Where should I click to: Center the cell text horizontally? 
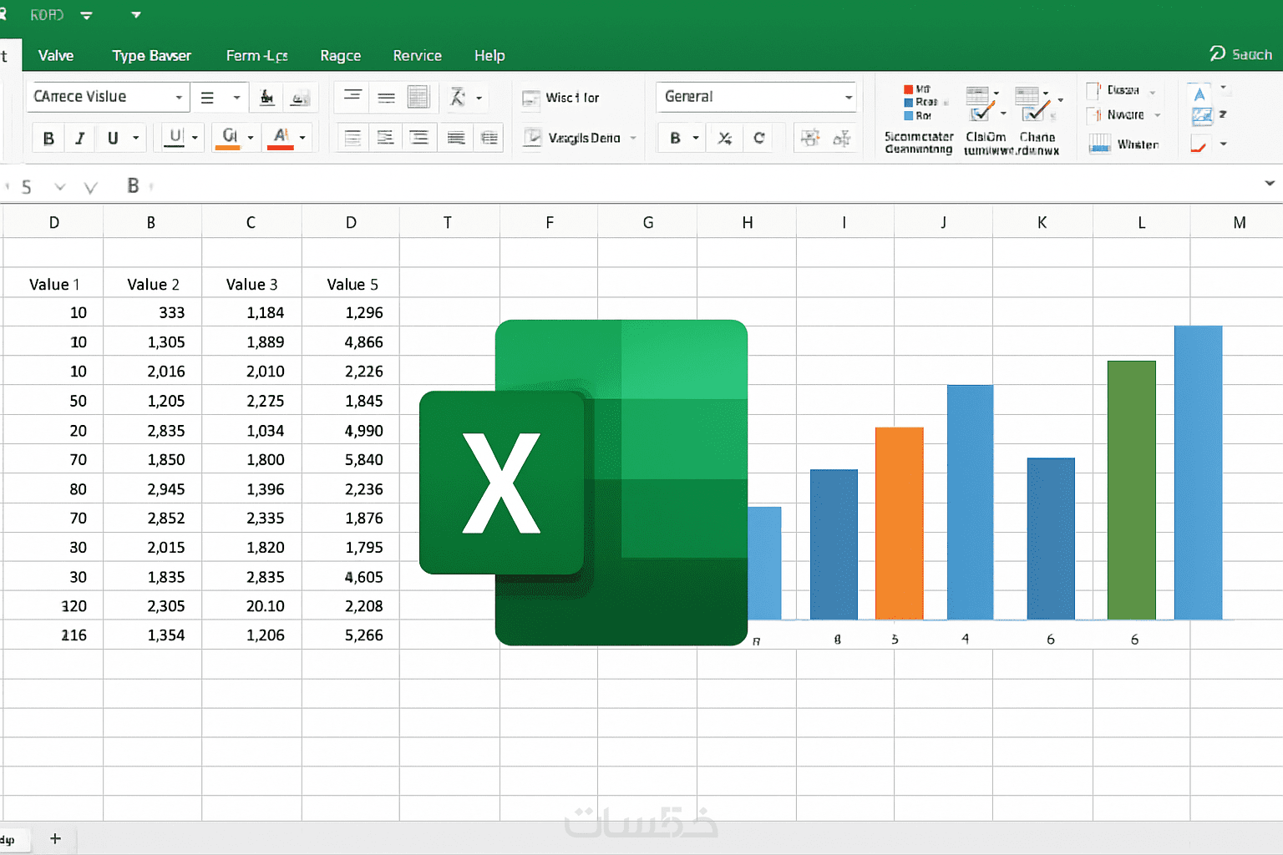[x=386, y=138]
